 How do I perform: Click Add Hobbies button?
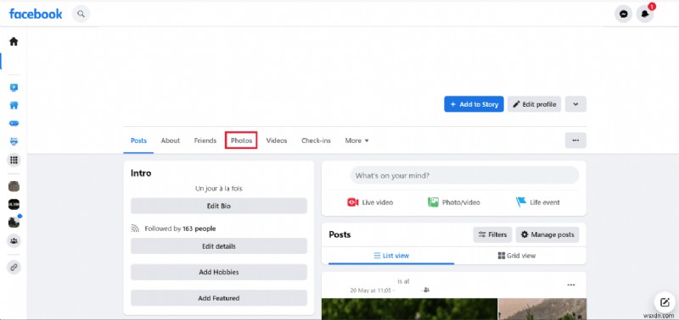219,272
